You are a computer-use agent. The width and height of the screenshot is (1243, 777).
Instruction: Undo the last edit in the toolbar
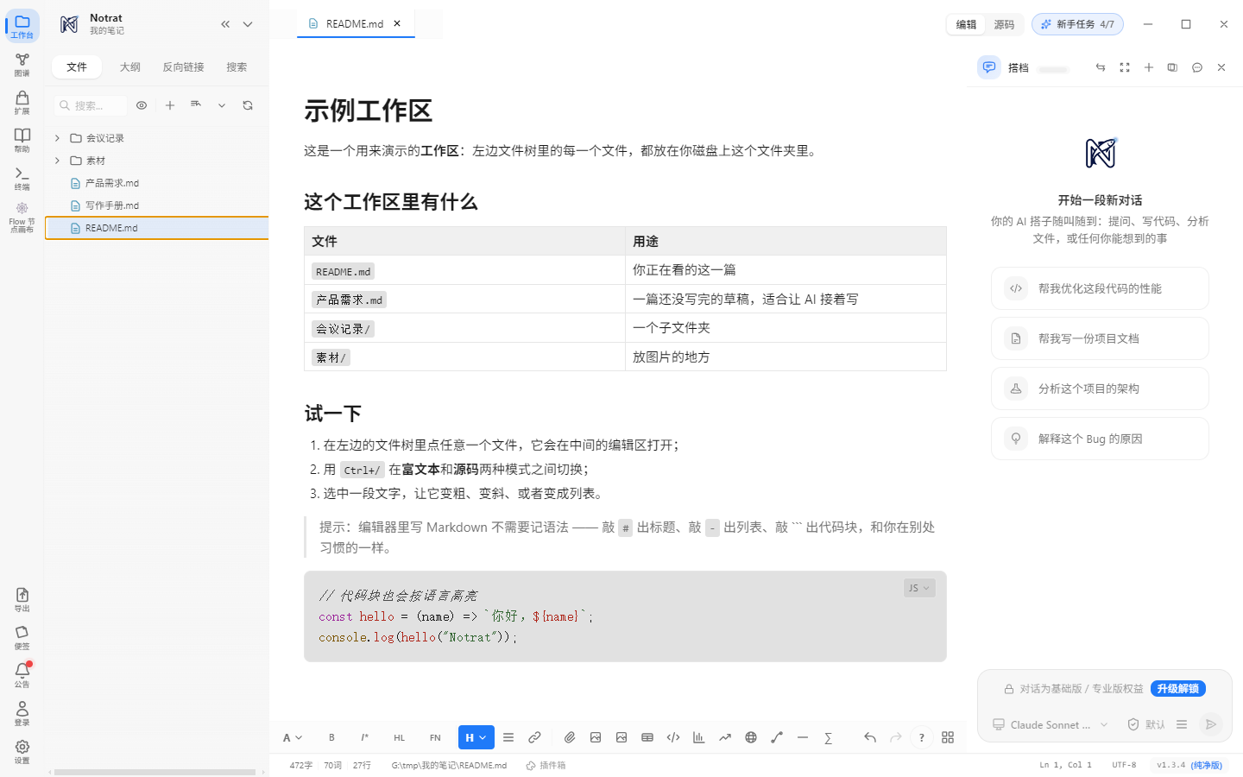coord(870,737)
